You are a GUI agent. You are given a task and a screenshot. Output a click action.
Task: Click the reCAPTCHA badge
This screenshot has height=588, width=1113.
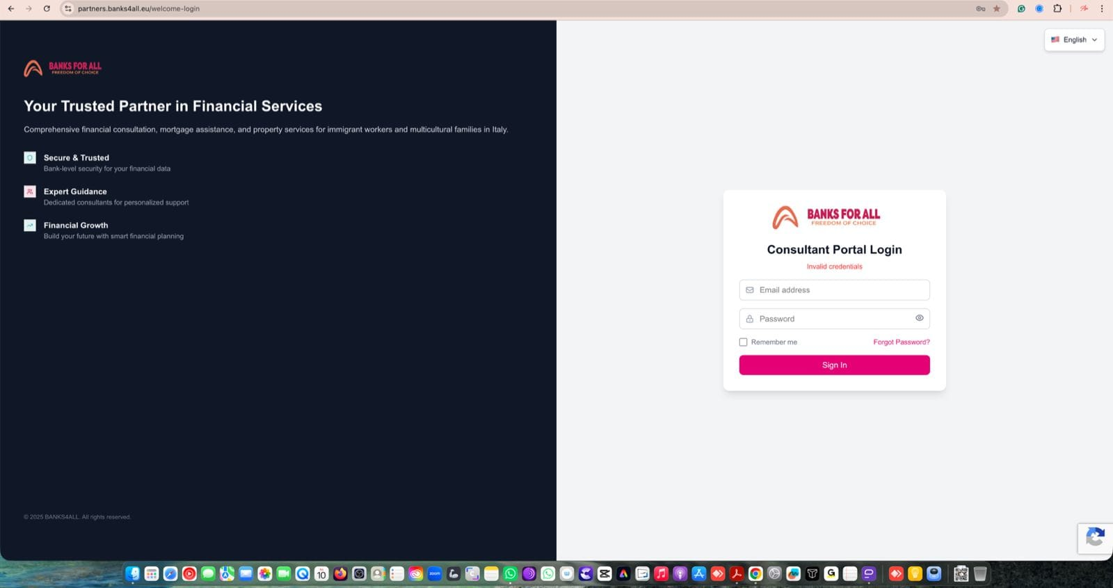point(1096,538)
